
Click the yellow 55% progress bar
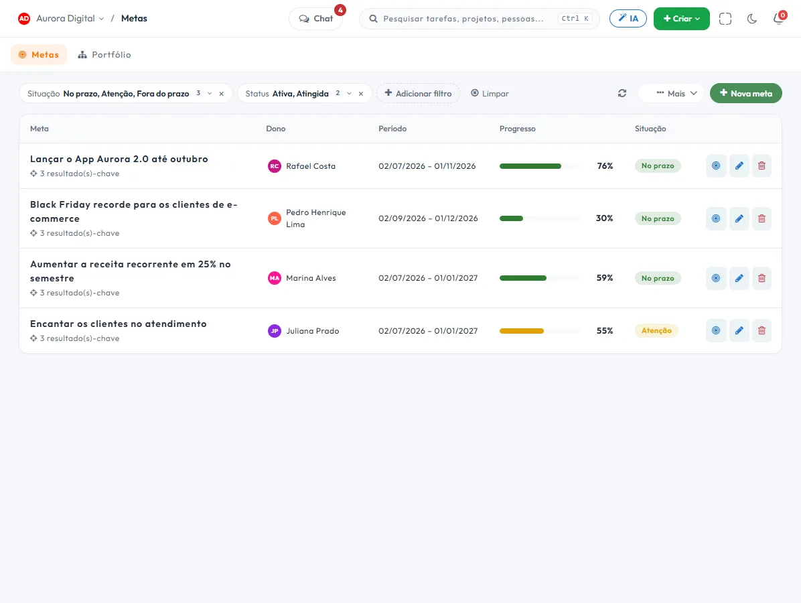click(539, 331)
